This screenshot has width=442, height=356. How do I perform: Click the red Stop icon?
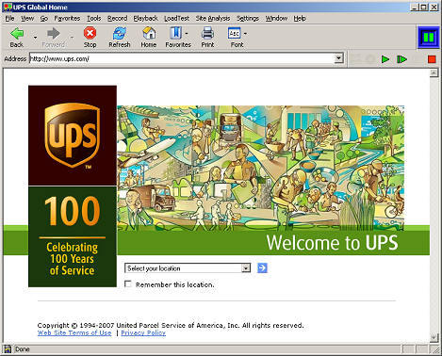pos(90,33)
